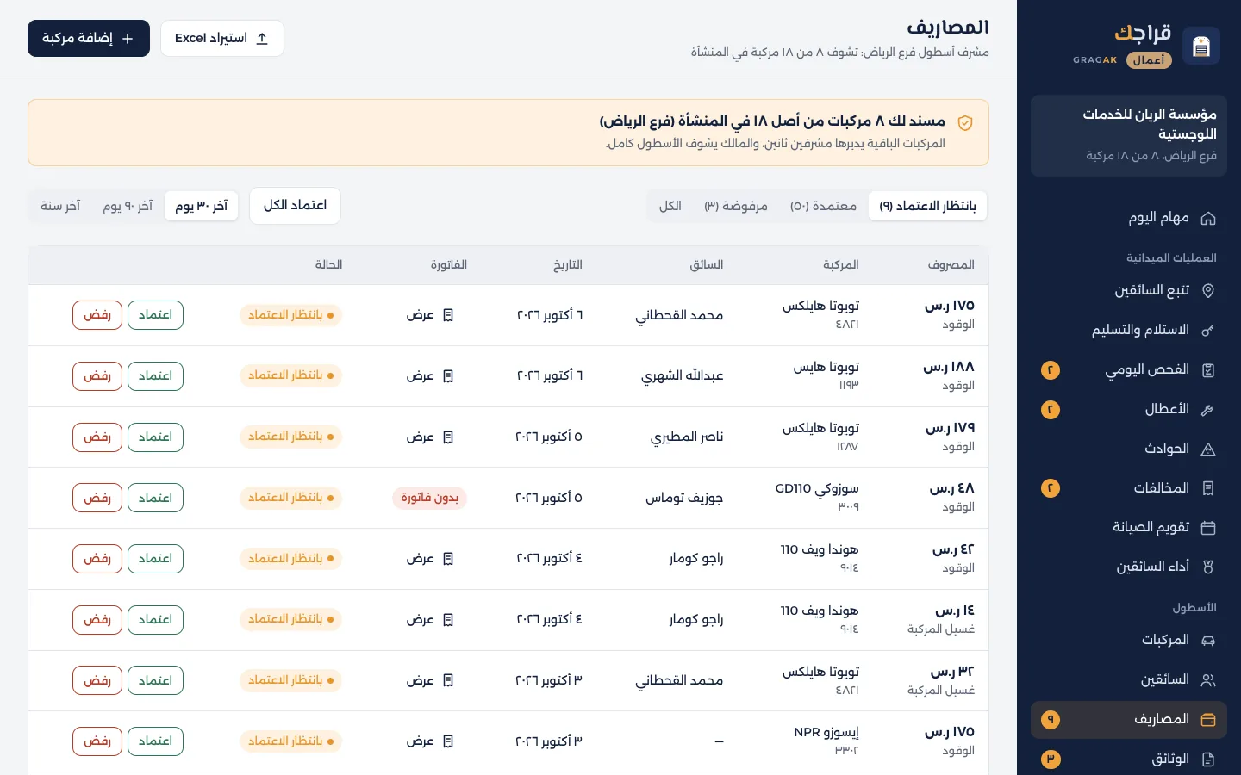Click the إضافة مركبة button
1241x775 pixels.
[89, 39]
